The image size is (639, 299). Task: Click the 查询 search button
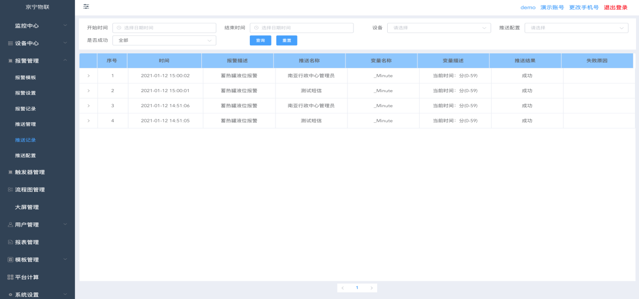tap(260, 40)
